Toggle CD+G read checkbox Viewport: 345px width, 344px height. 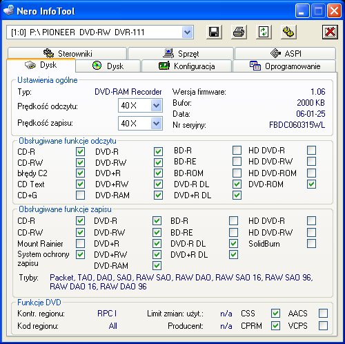coord(80,195)
